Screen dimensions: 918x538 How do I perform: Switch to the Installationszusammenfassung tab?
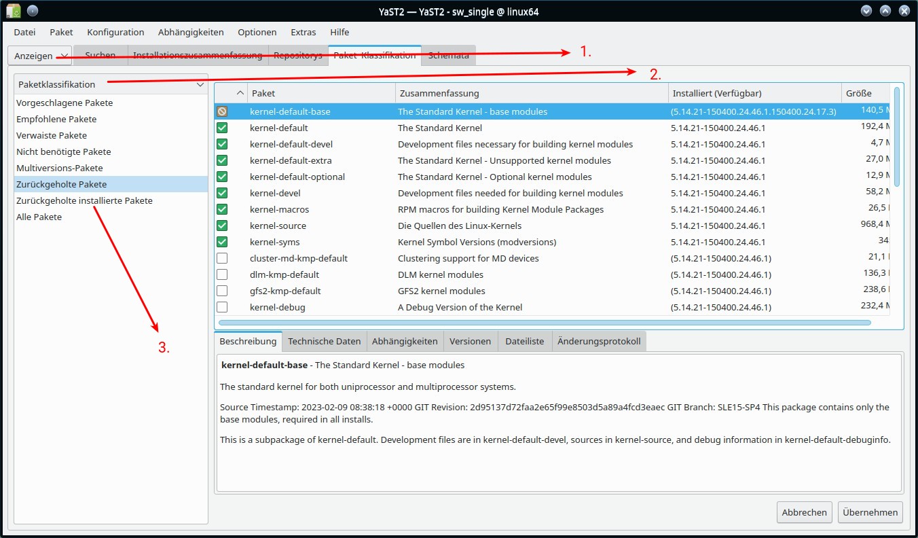click(x=198, y=56)
